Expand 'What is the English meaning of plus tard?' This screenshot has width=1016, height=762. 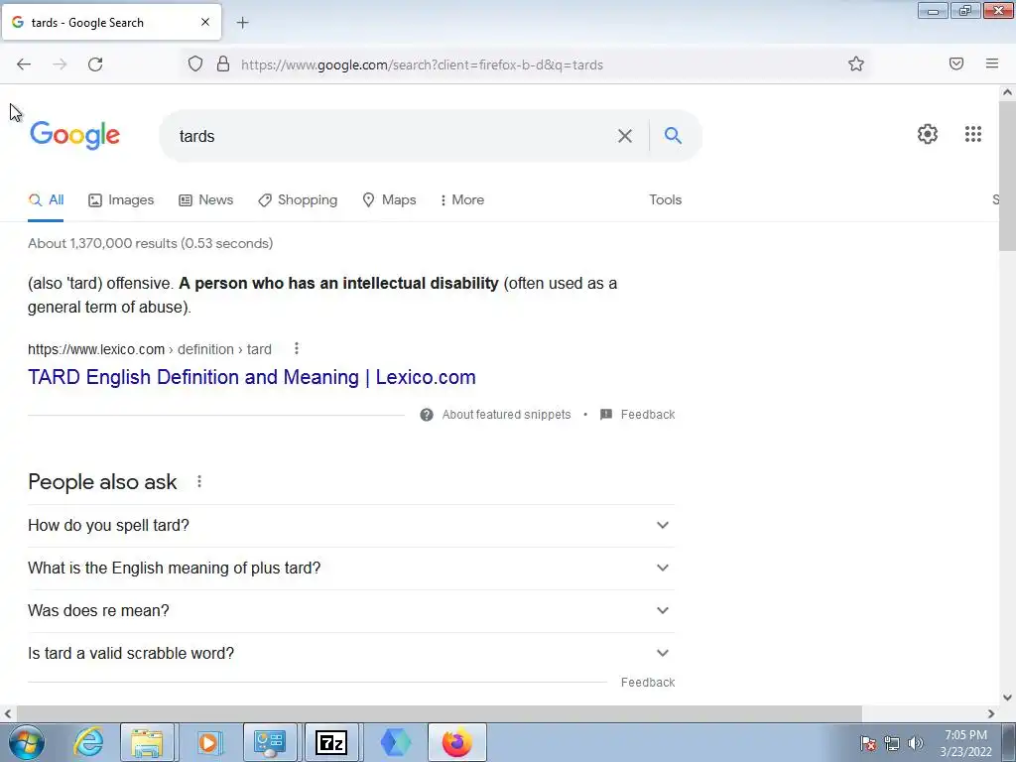[x=351, y=569]
